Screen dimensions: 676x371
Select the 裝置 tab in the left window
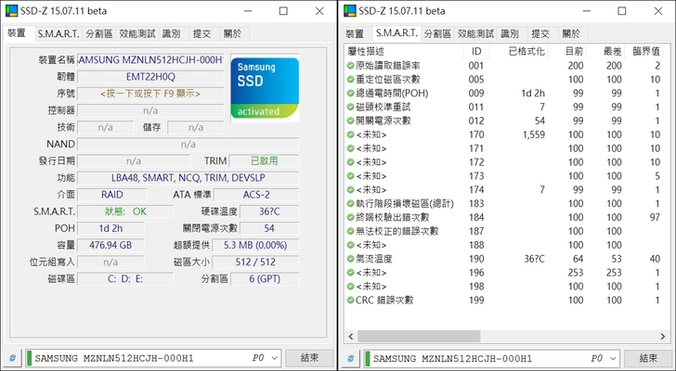coord(18,33)
